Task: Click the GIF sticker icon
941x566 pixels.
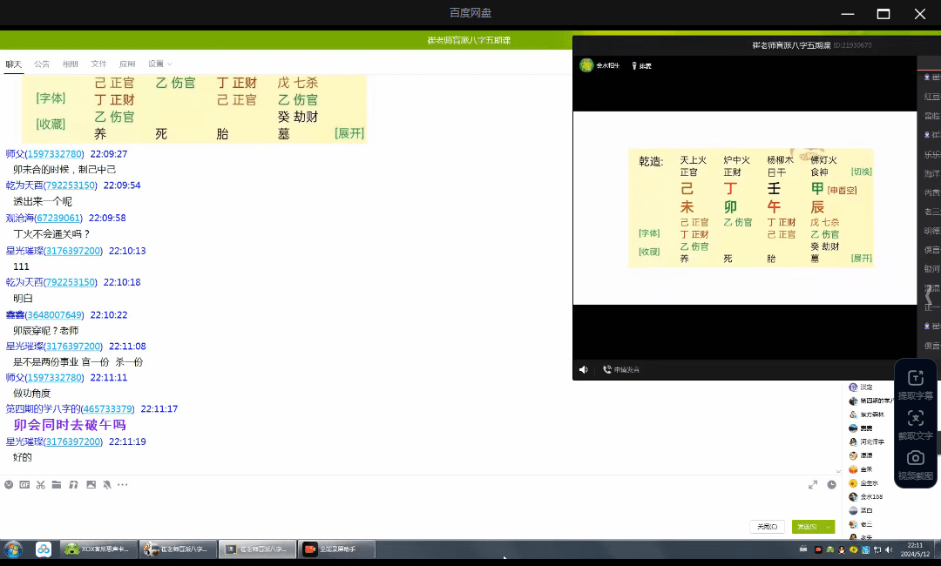Action: point(24,485)
